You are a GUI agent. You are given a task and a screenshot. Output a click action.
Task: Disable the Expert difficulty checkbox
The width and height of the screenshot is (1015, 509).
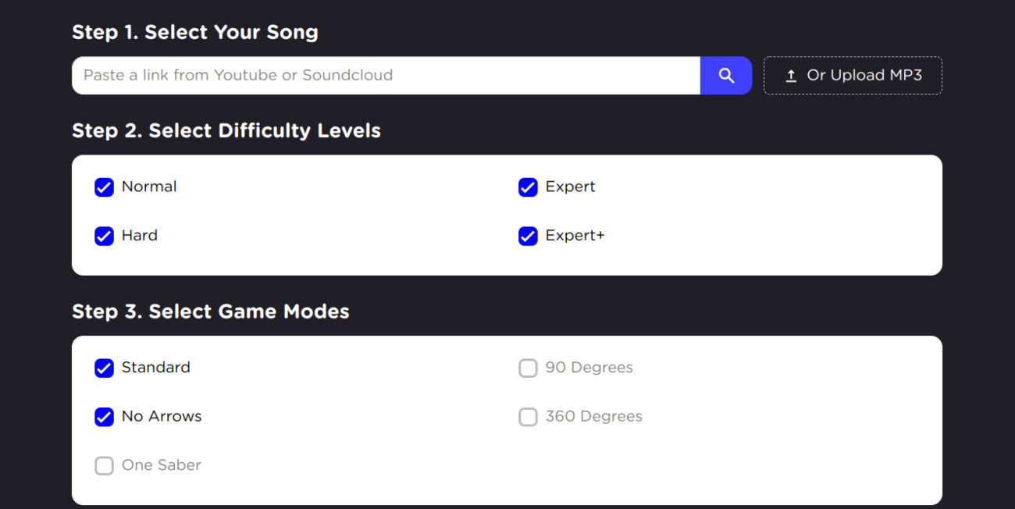point(528,187)
